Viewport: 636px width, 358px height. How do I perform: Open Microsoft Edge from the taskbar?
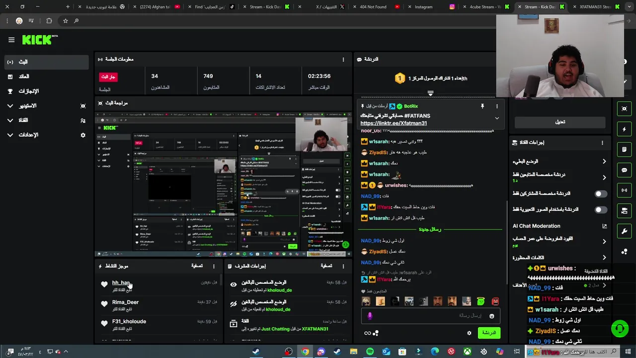(x=435, y=352)
